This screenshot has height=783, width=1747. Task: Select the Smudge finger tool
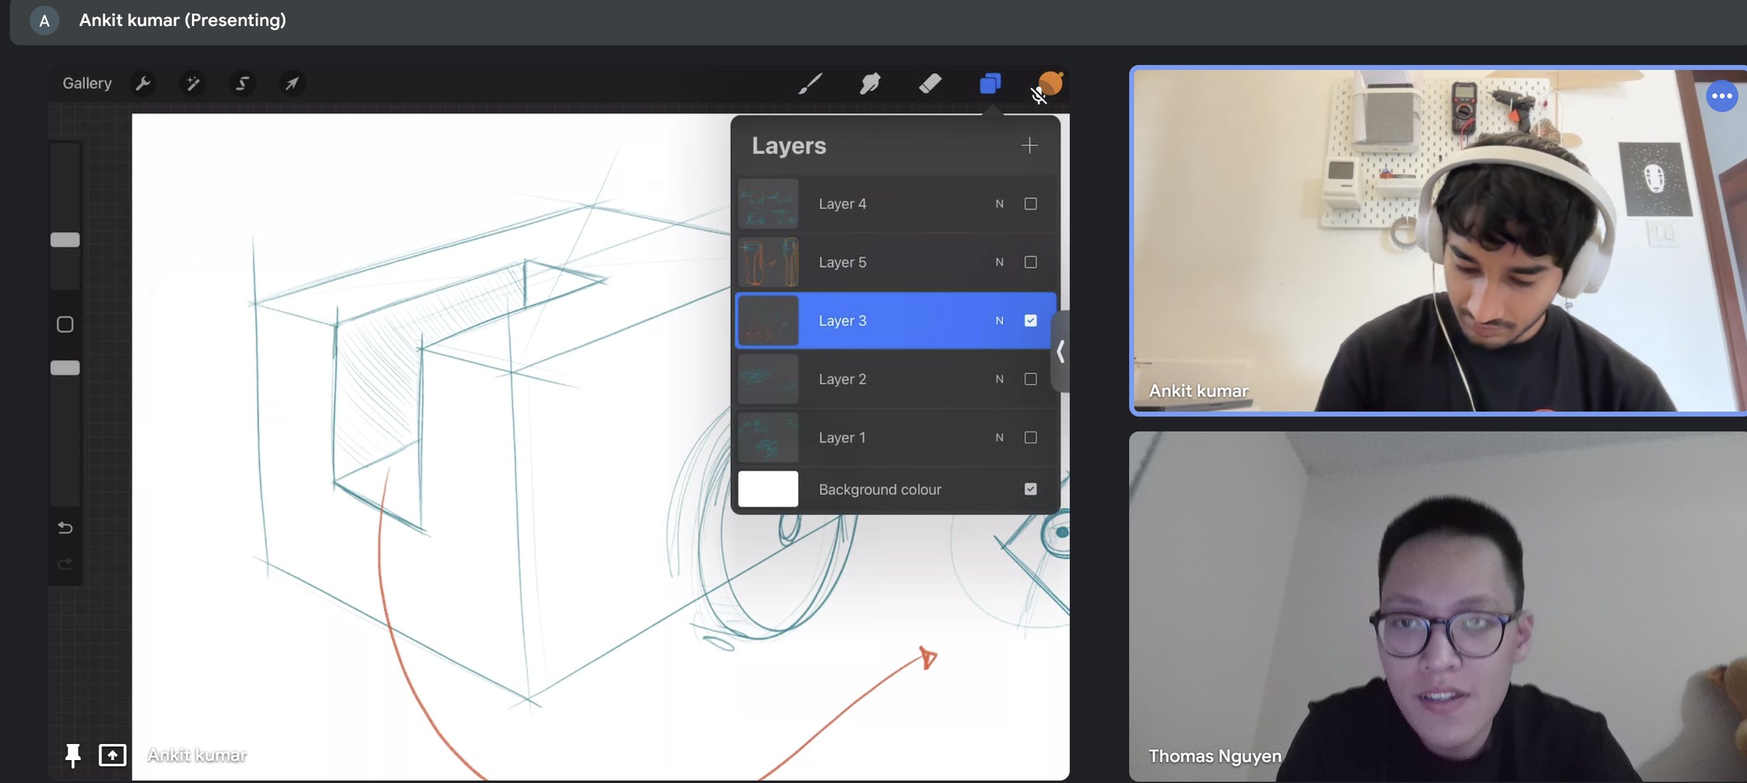870,84
